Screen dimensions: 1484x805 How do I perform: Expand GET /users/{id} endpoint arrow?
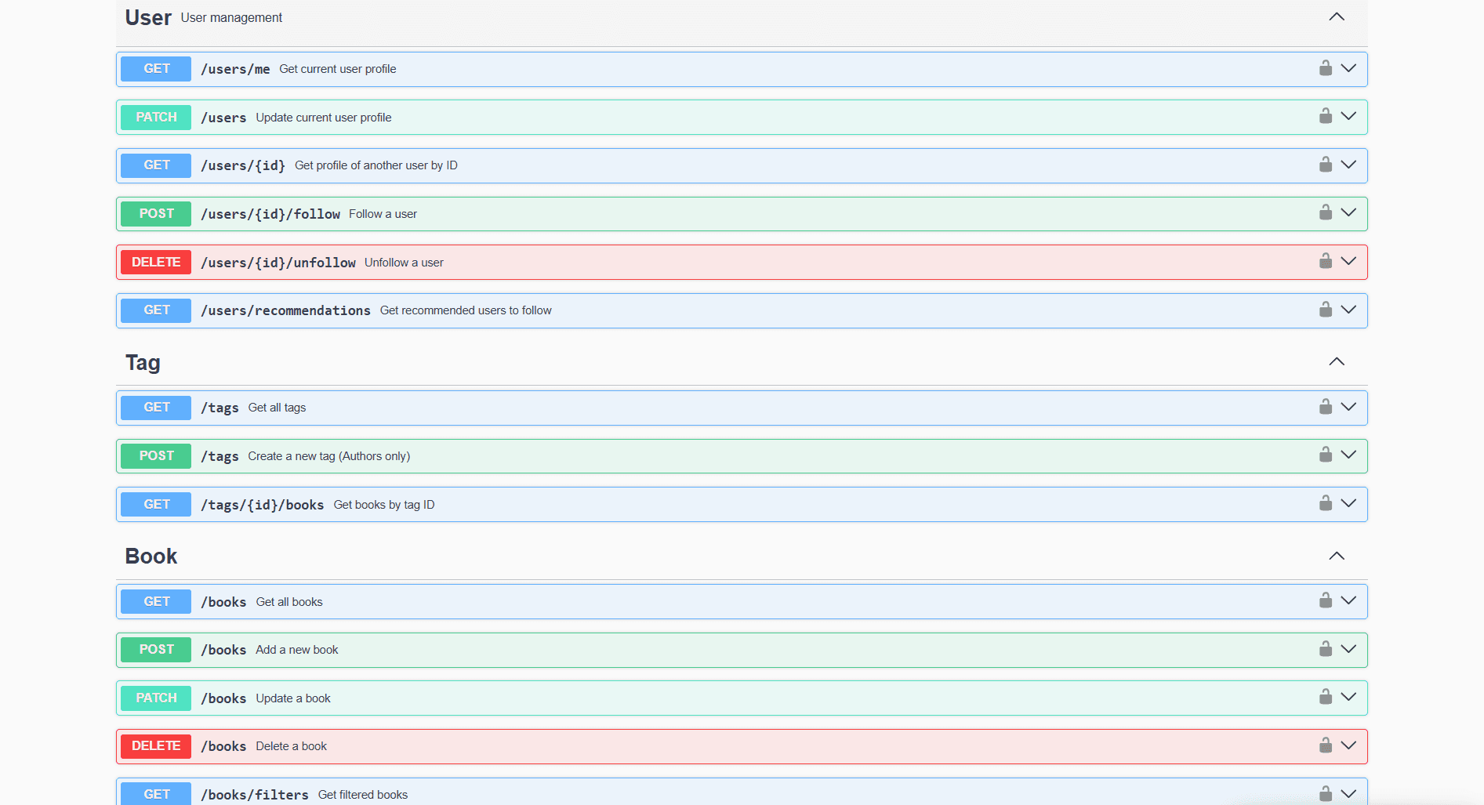point(1348,165)
